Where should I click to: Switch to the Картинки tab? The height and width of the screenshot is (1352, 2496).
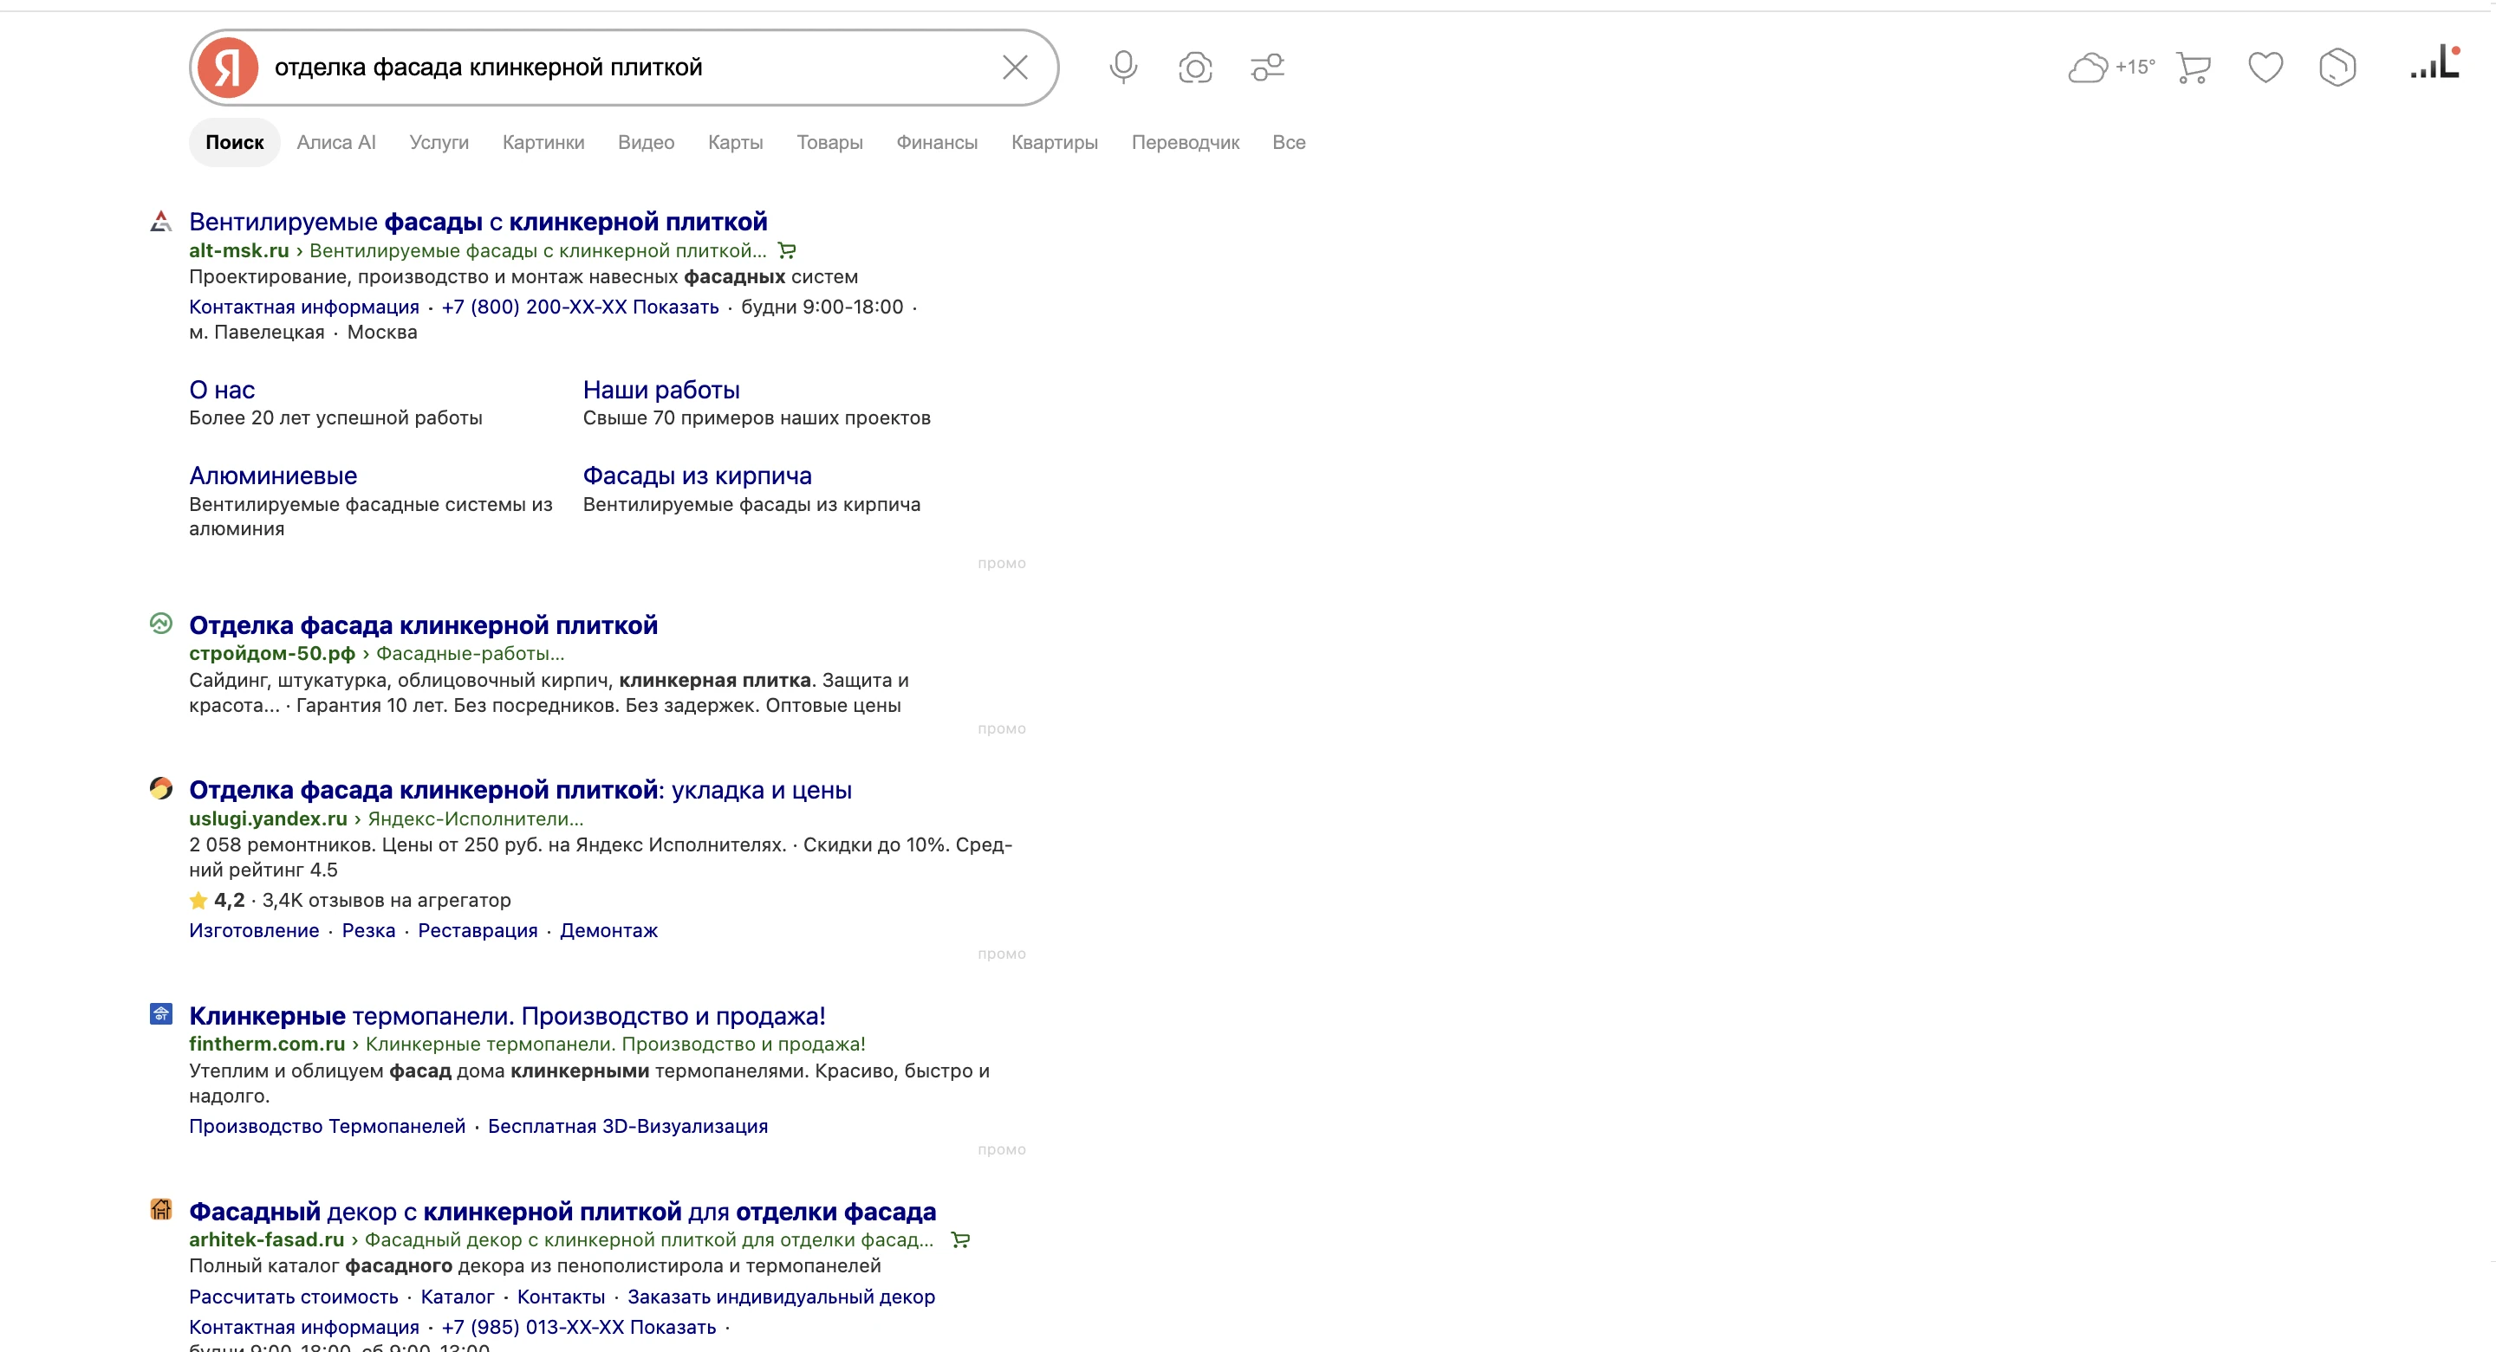click(x=543, y=142)
